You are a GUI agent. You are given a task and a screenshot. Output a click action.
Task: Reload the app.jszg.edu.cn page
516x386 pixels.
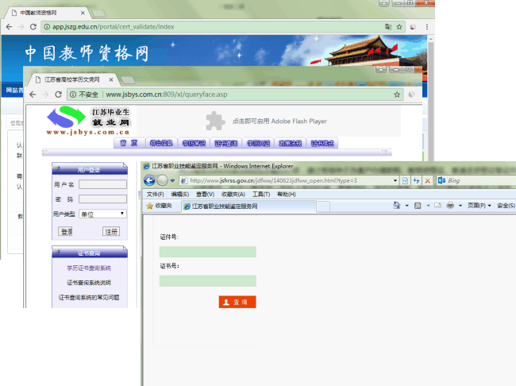33,27
